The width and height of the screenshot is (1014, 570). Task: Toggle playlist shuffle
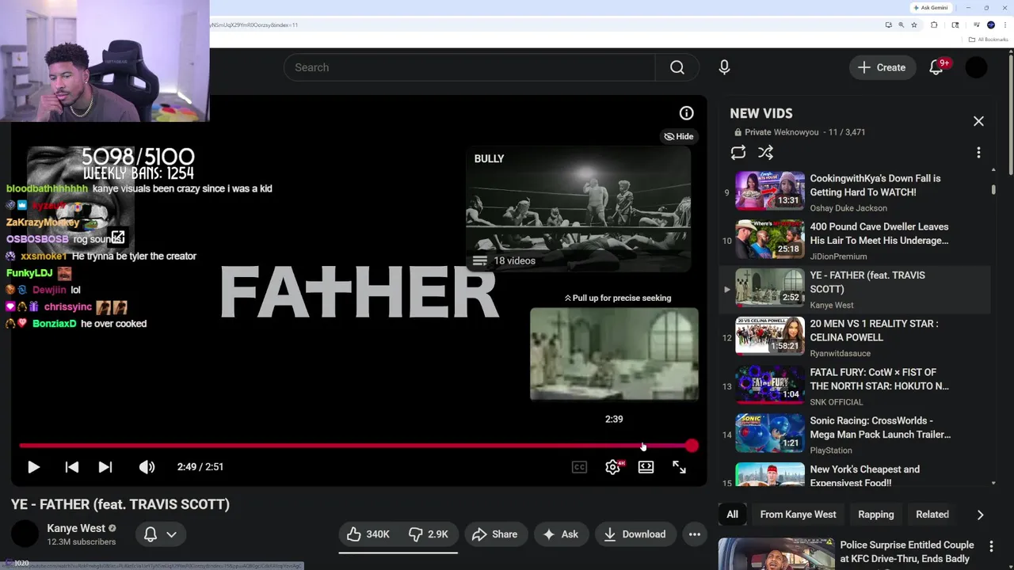click(765, 153)
